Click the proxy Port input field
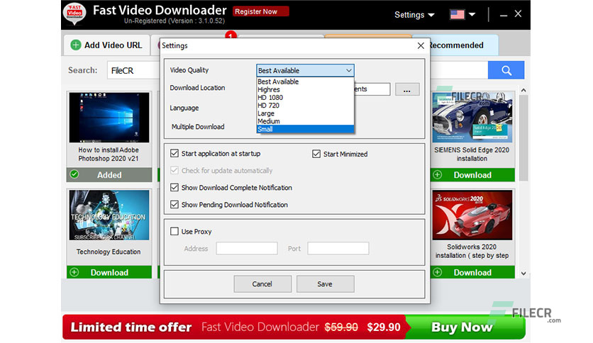Viewport: 593px width, 343px height. click(x=338, y=248)
